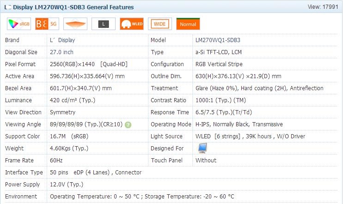The image size is (343, 204).
Task: Click the WLED [6 strings] light source value
Action: point(250,136)
